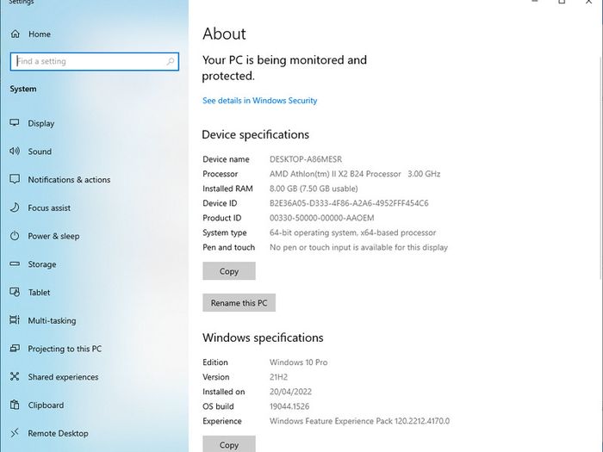Copy the Windows specifications
The image size is (603, 452).
229,444
